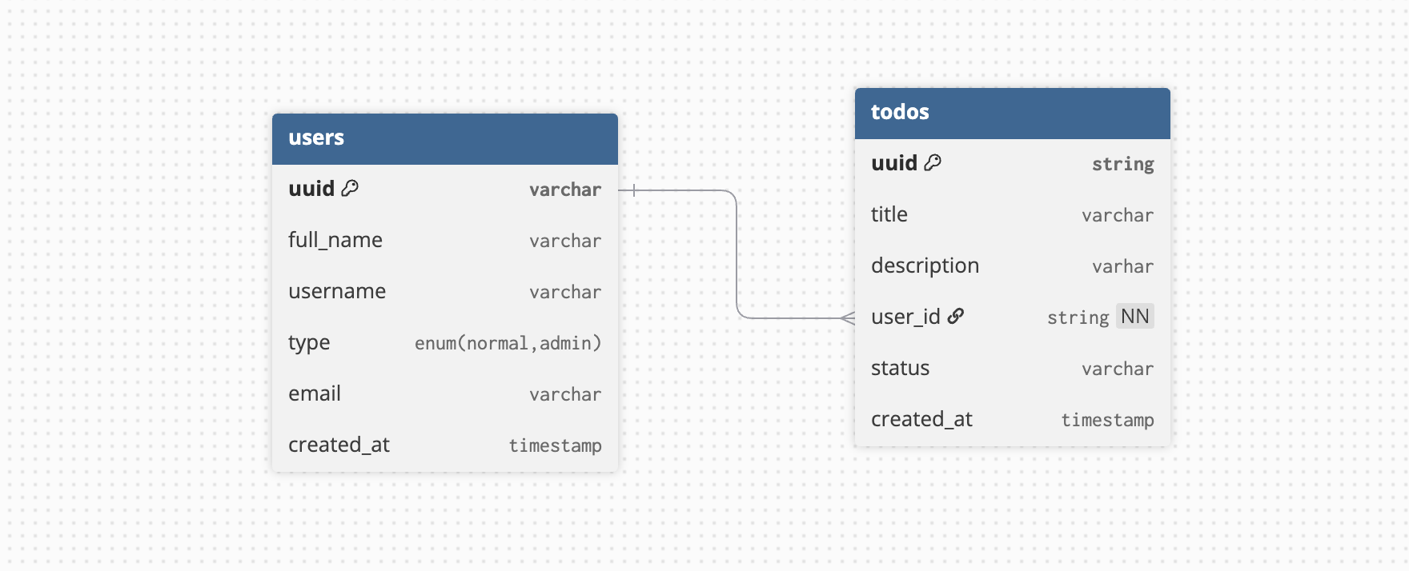Viewport: 1409px width, 571px height.
Task: Select the users table header
Action: 444,138
